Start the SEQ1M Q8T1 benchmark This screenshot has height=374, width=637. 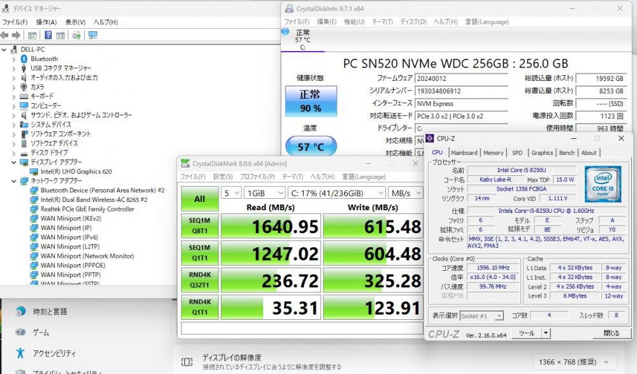[x=199, y=226]
